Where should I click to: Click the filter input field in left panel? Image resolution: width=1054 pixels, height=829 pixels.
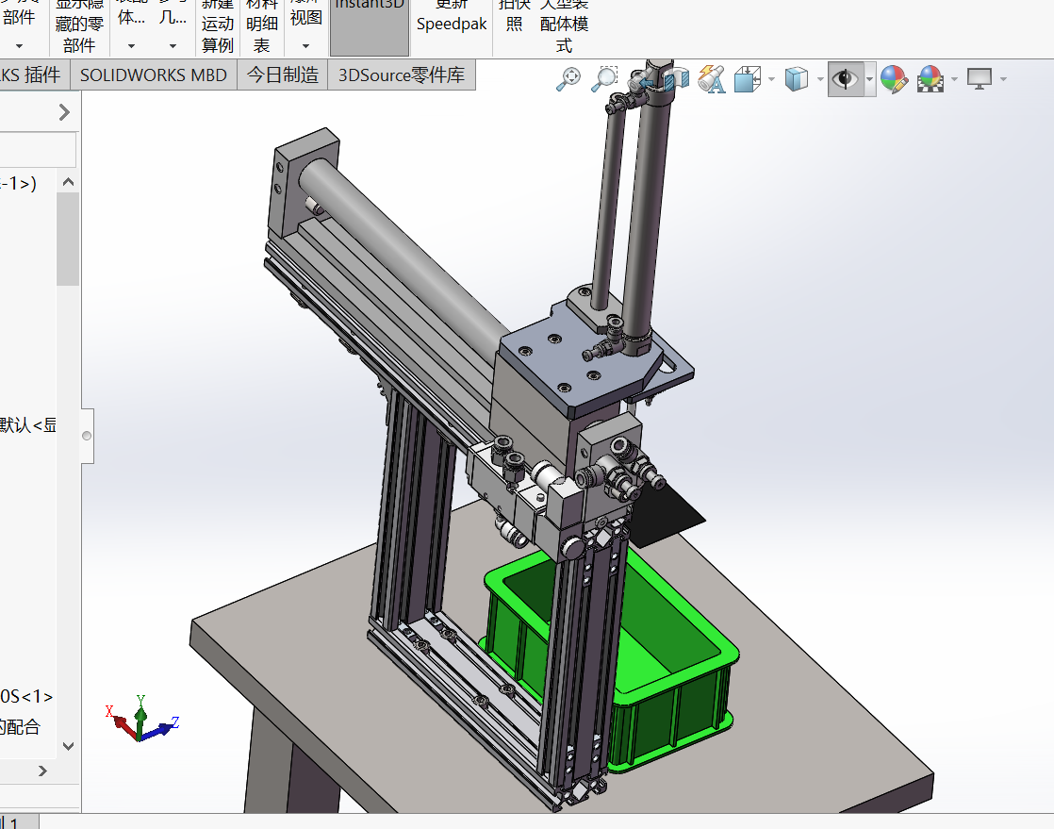point(38,149)
